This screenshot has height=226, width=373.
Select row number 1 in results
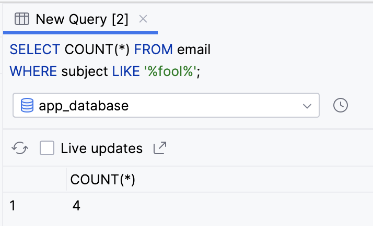pyautogui.click(x=13, y=206)
